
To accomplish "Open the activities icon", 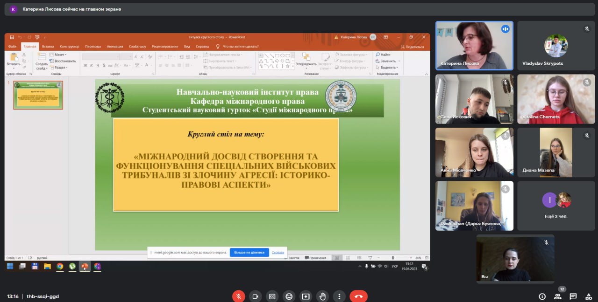I will 588,296.
